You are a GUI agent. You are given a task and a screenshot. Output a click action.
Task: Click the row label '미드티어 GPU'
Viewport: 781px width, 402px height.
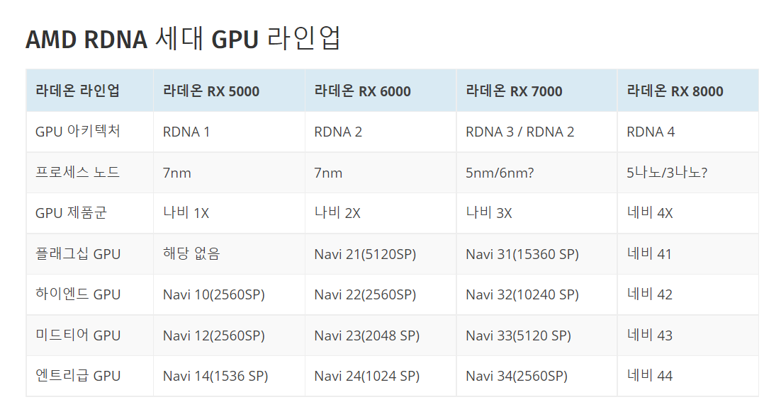click(90, 335)
